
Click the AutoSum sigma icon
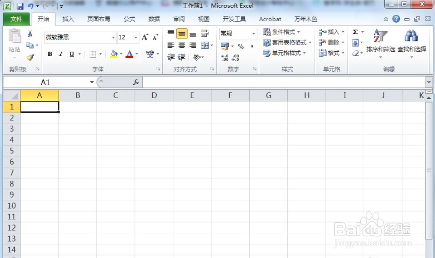click(x=356, y=32)
